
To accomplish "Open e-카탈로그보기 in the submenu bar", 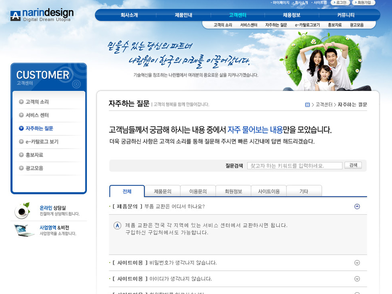I will tap(307, 25).
